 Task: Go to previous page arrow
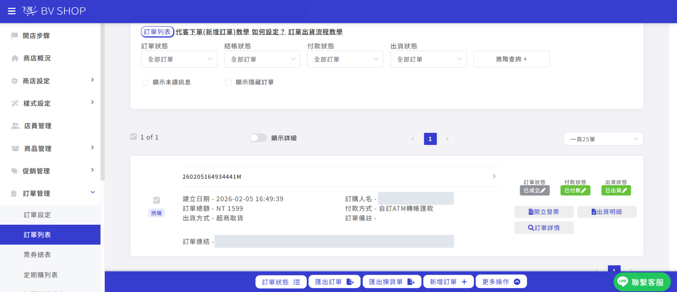[413, 139]
